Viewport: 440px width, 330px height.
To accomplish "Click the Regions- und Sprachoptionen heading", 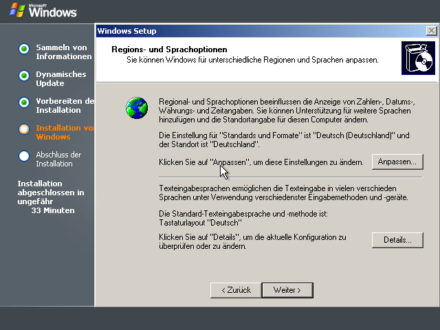I will [169, 49].
